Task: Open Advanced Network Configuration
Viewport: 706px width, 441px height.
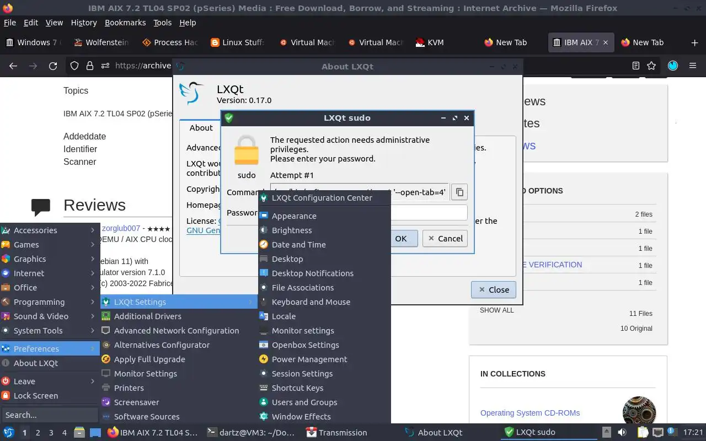Action: (x=179, y=331)
